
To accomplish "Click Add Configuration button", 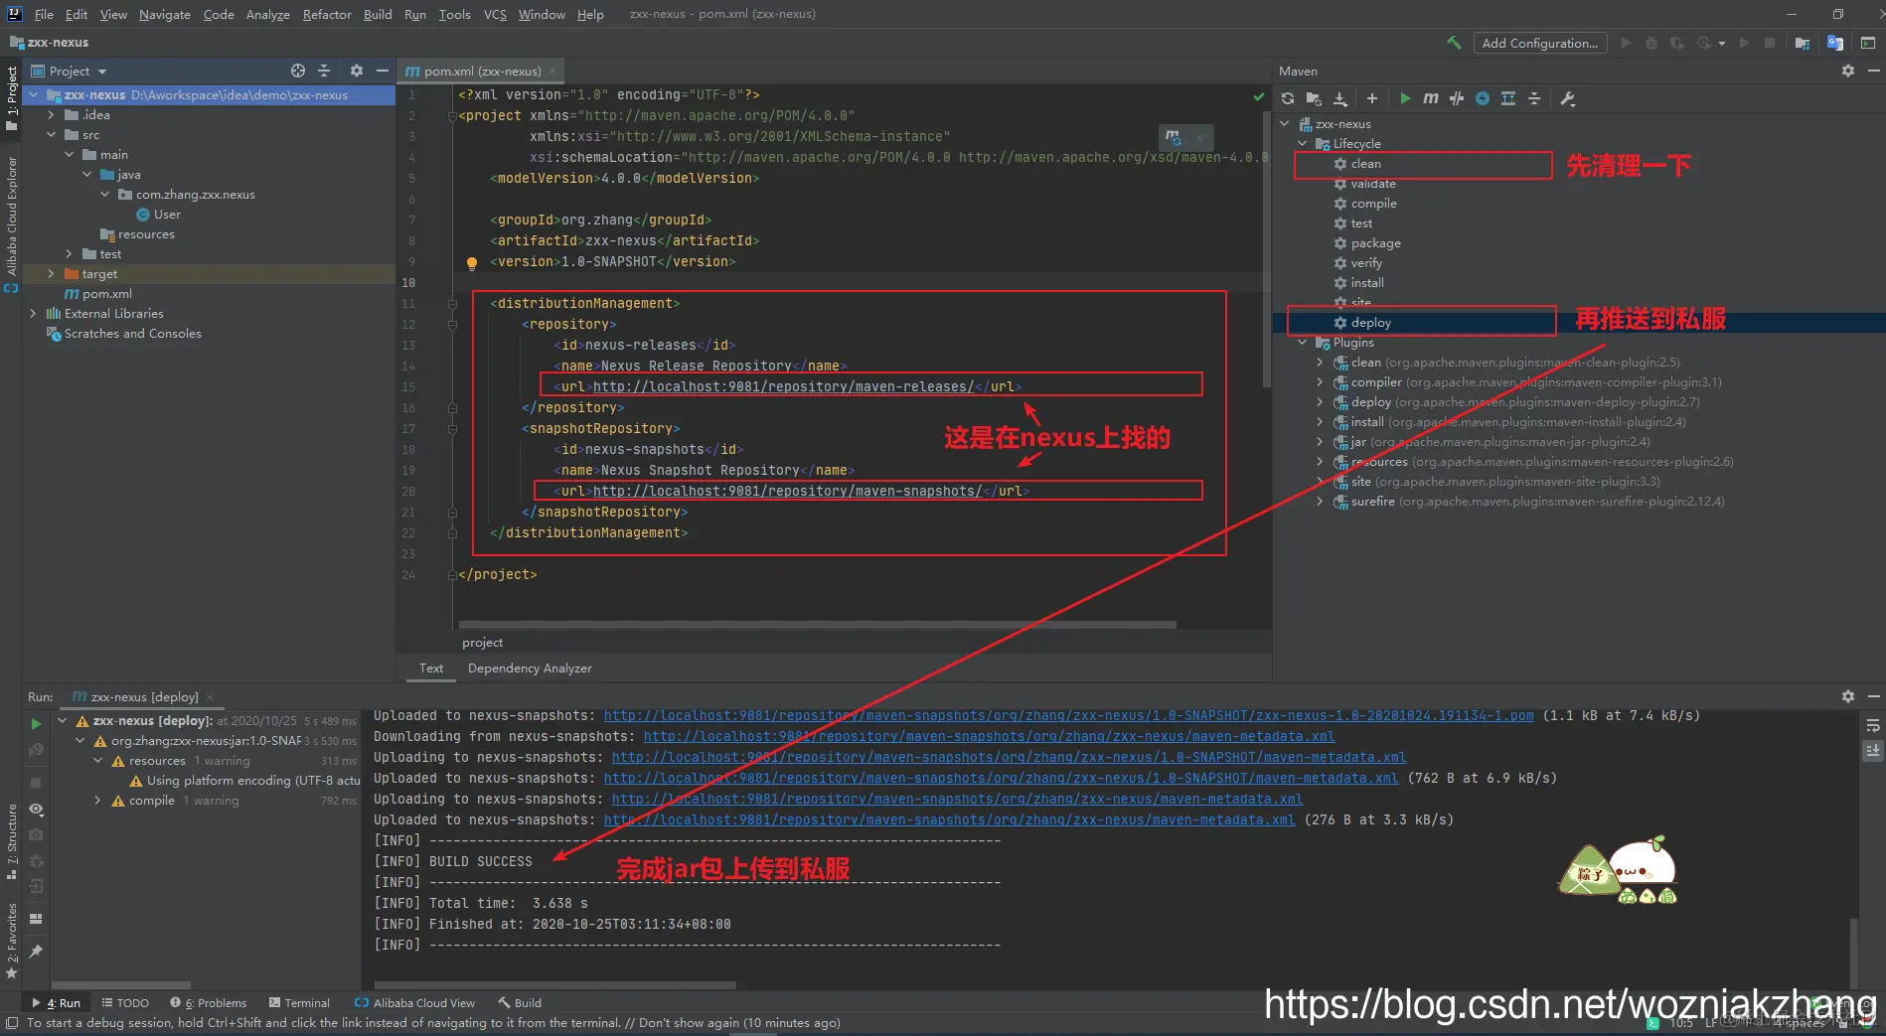I will (1539, 43).
